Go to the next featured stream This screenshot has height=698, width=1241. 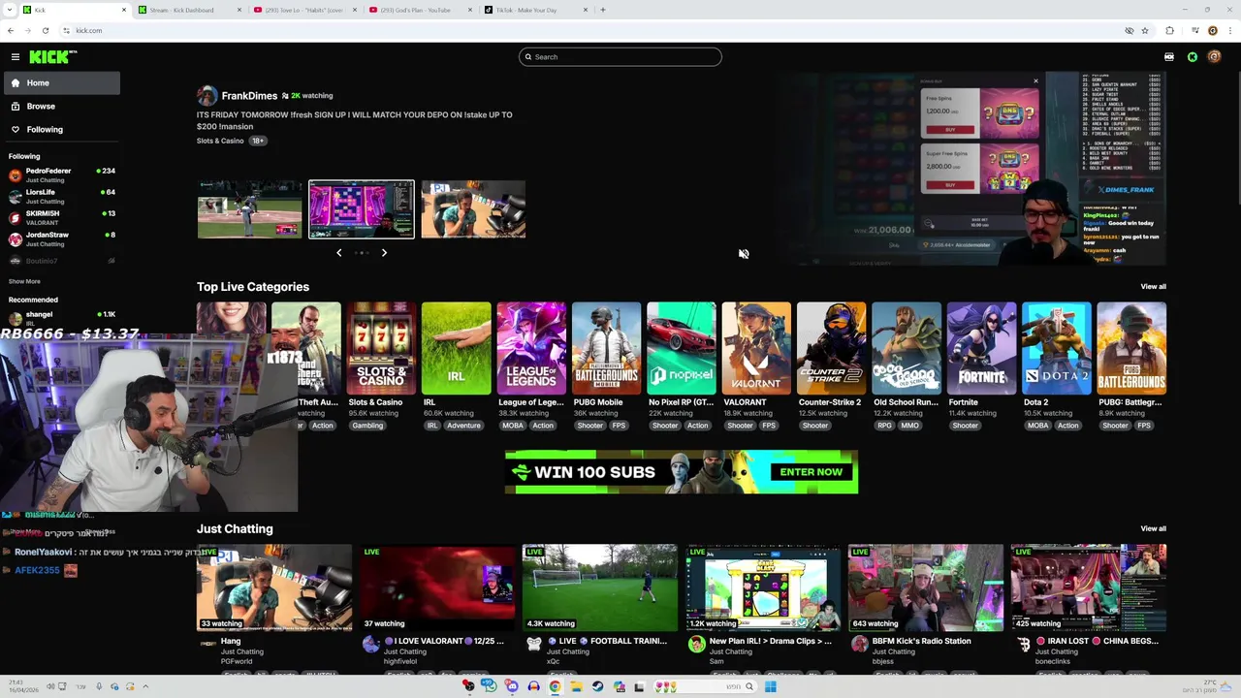tap(384, 253)
